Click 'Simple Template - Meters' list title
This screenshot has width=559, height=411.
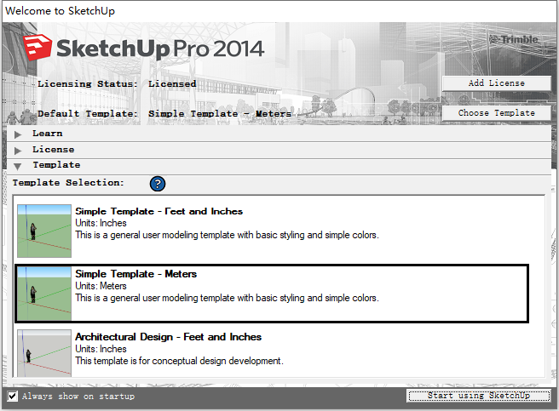click(x=135, y=274)
